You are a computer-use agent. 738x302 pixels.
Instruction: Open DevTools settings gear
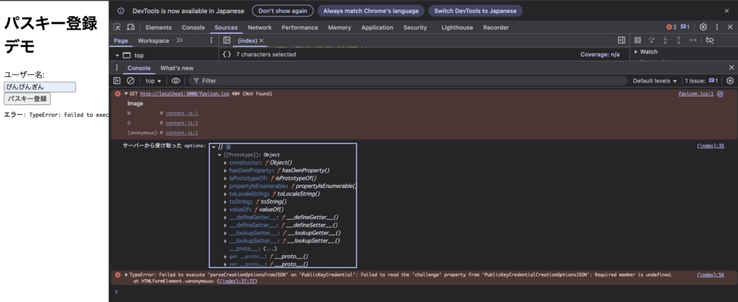point(703,27)
